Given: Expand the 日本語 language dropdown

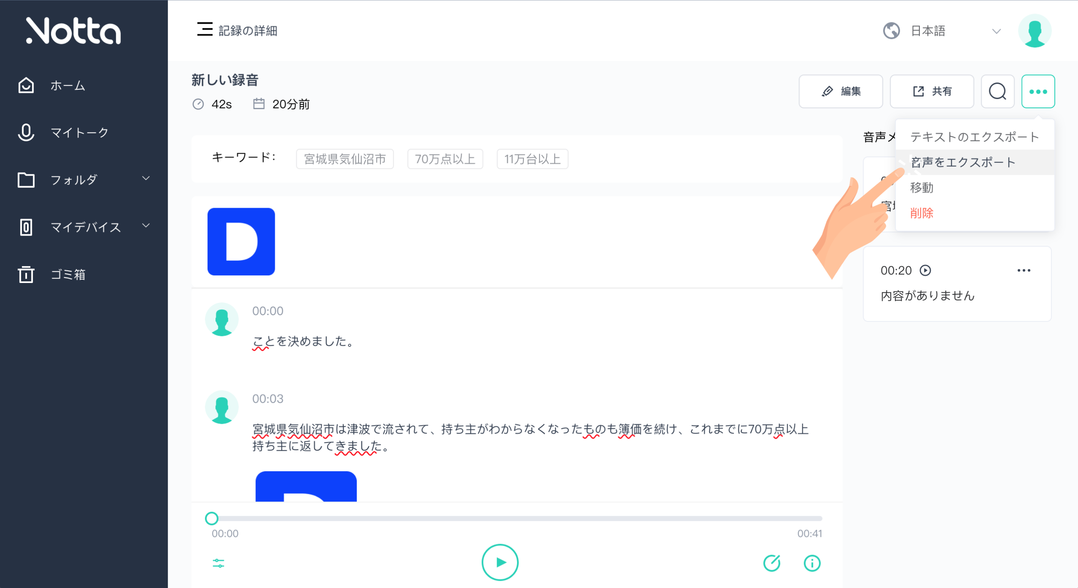Looking at the screenshot, I should [x=996, y=31].
